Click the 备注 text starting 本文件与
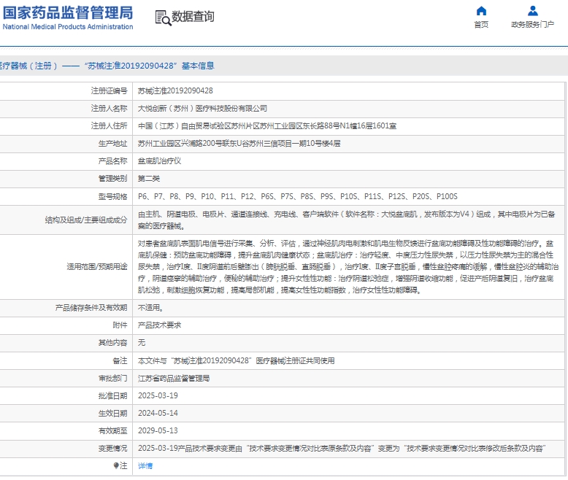Image resolution: width=568 pixels, height=480 pixels. tap(237, 361)
